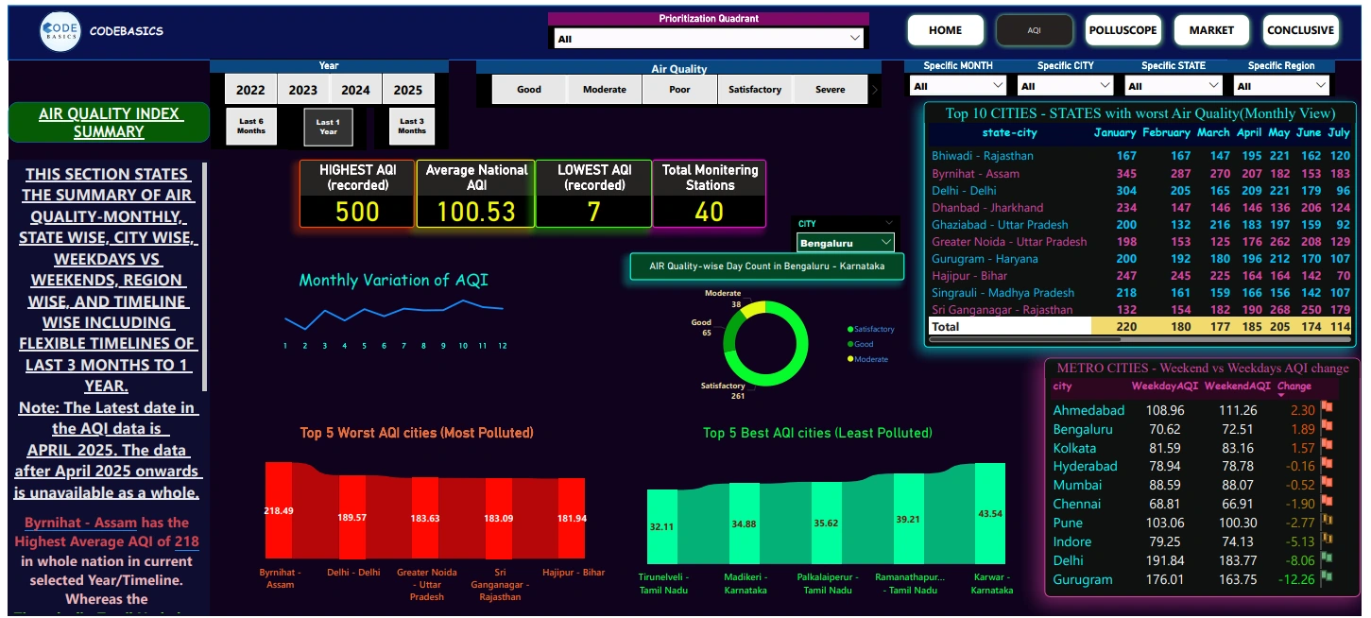The height and width of the screenshot is (618, 1371).
Task: Switch to the POLLUSCOPE page
Action: 1123,30
